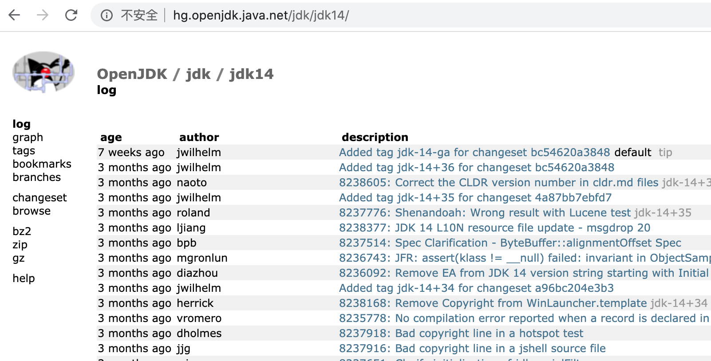Viewport: 711px width, 361px height.
Task: Download the zip archive
Action: click(x=20, y=245)
